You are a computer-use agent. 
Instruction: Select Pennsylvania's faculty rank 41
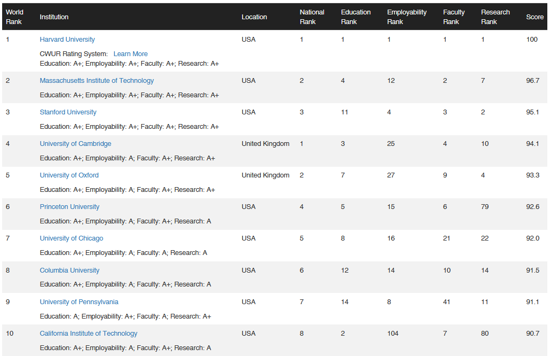[x=446, y=301]
